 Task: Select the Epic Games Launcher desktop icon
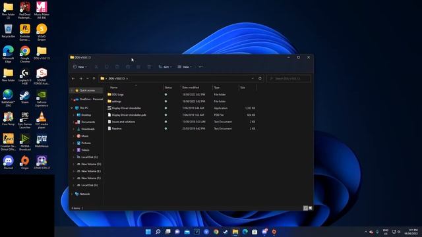[x=25, y=120]
